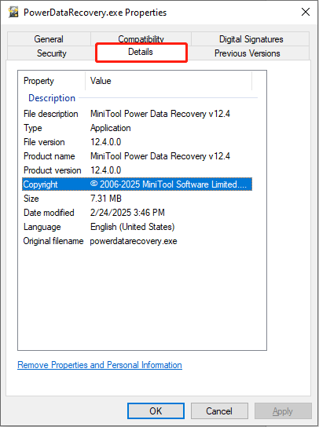Image resolution: width=319 pixels, height=427 pixels.
Task: Select the Type property label
Action: pos(33,128)
